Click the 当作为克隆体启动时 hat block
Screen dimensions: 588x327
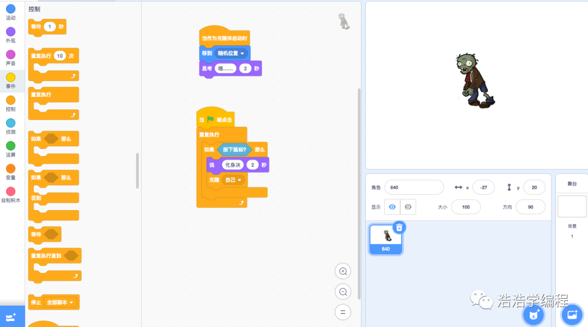pyautogui.click(x=224, y=35)
